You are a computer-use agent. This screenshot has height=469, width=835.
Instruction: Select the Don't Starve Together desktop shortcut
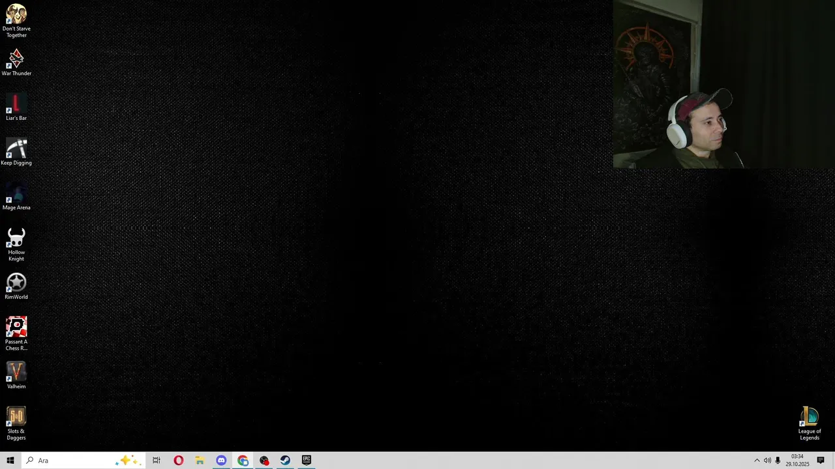pyautogui.click(x=16, y=21)
